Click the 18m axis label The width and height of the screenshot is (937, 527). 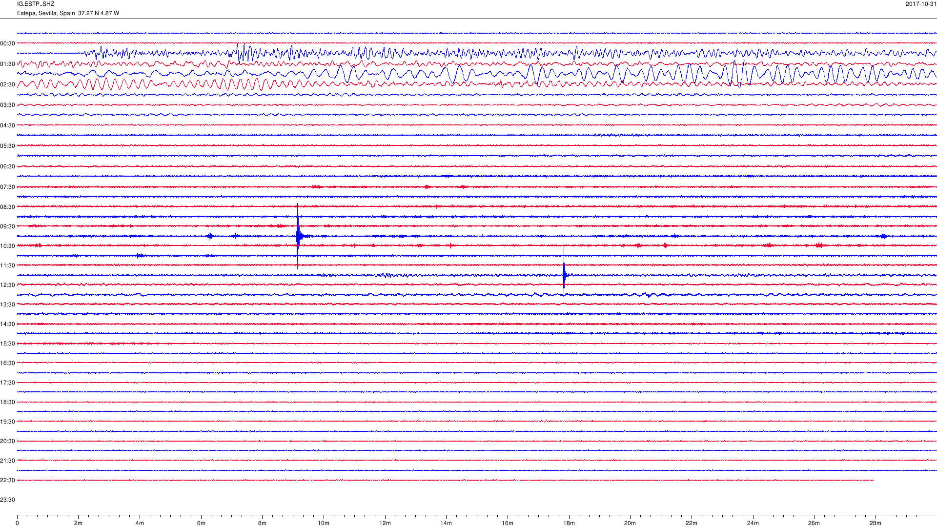tap(569, 523)
